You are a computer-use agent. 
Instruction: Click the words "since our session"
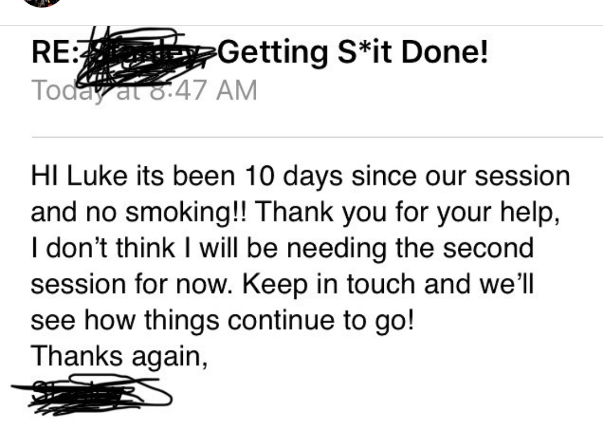coord(461,176)
